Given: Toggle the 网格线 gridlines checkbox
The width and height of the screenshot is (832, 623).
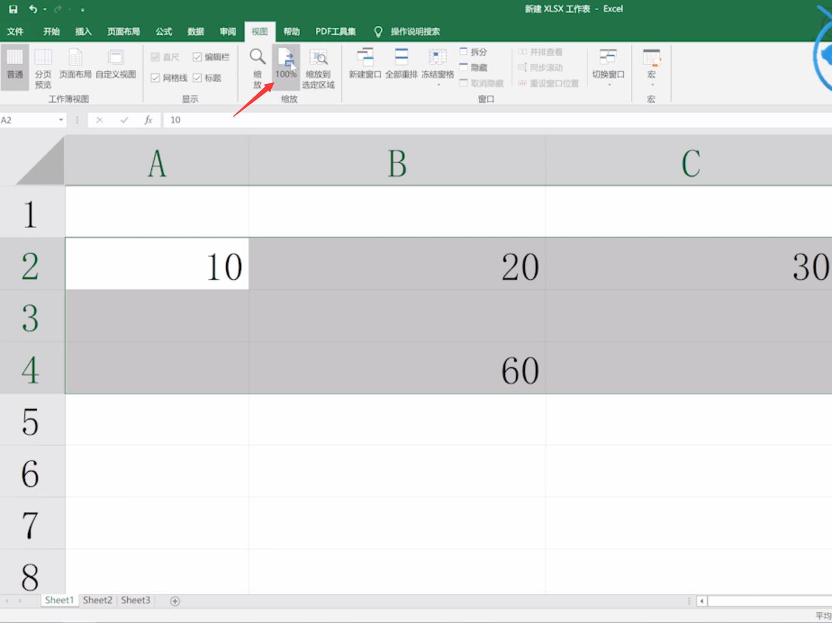Looking at the screenshot, I should tap(169, 78).
